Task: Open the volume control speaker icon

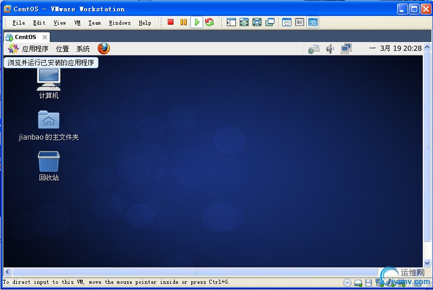Action: [330, 49]
